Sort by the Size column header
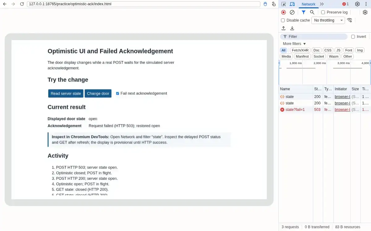371x231 pixels. click(x=355, y=89)
